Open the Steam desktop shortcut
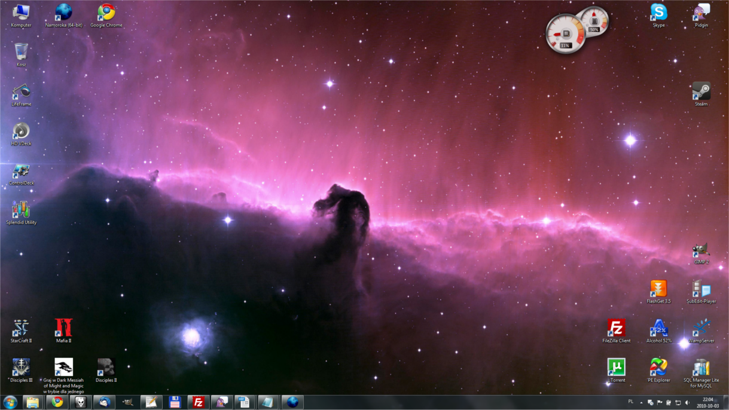 (701, 91)
